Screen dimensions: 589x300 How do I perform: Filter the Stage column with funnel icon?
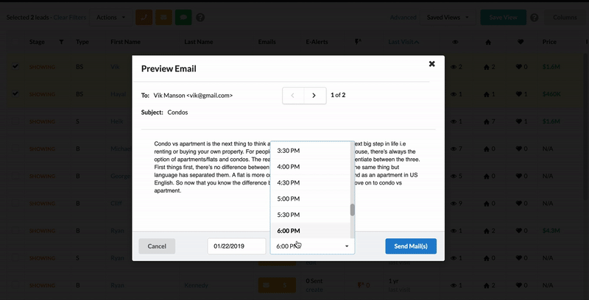[60, 43]
